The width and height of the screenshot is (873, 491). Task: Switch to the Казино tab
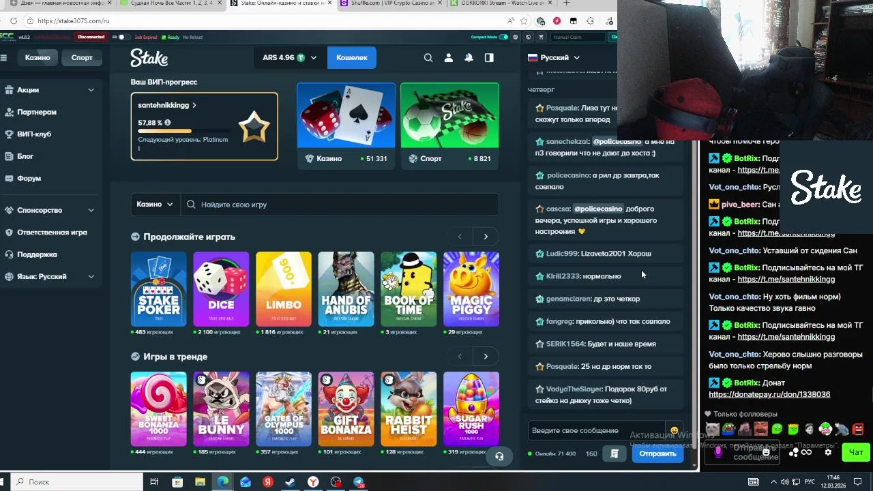[x=38, y=58]
